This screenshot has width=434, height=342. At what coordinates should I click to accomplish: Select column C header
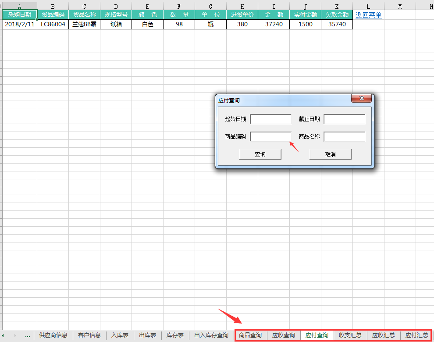[x=84, y=7]
